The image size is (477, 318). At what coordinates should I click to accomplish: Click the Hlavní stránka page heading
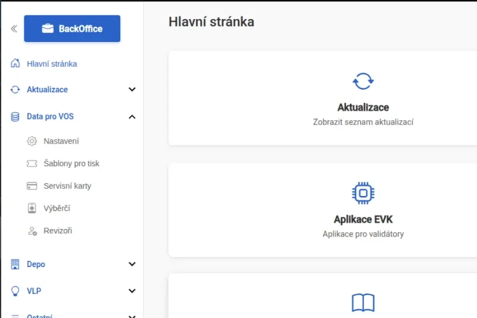(211, 22)
